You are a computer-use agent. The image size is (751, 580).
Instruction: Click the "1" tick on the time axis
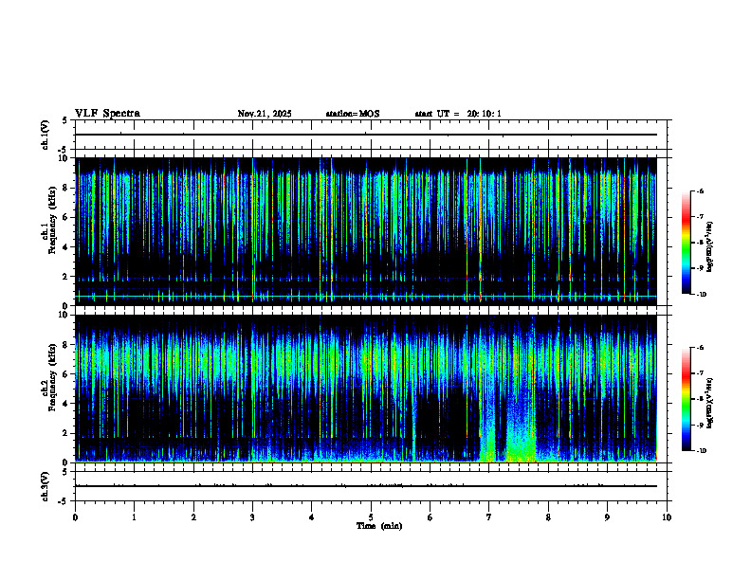pos(134,517)
